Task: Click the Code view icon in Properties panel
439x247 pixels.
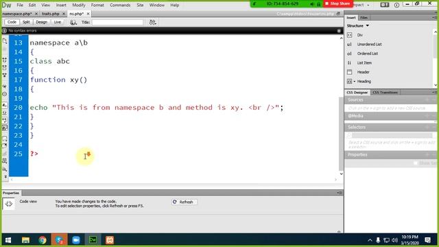Action: (x=9, y=204)
